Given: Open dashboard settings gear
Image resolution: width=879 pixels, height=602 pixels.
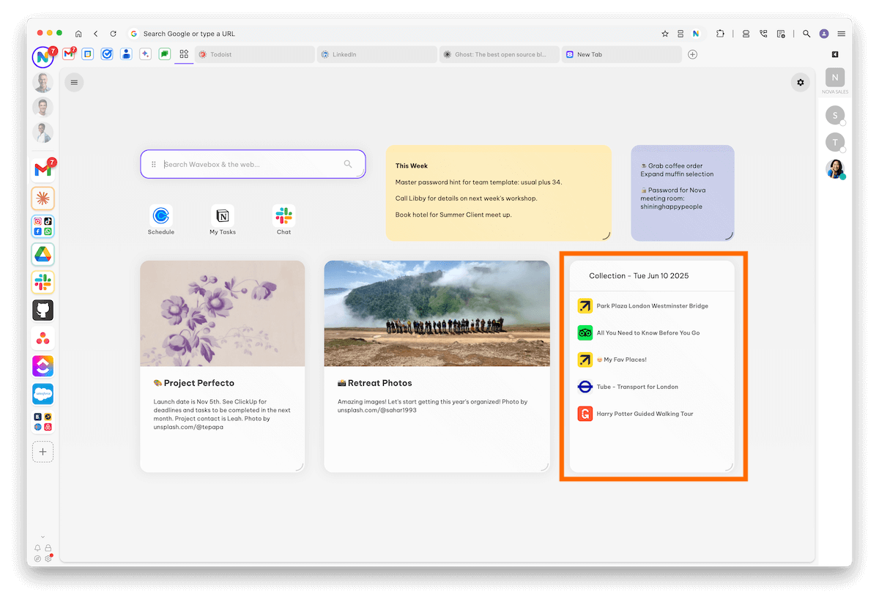Looking at the screenshot, I should pos(801,83).
